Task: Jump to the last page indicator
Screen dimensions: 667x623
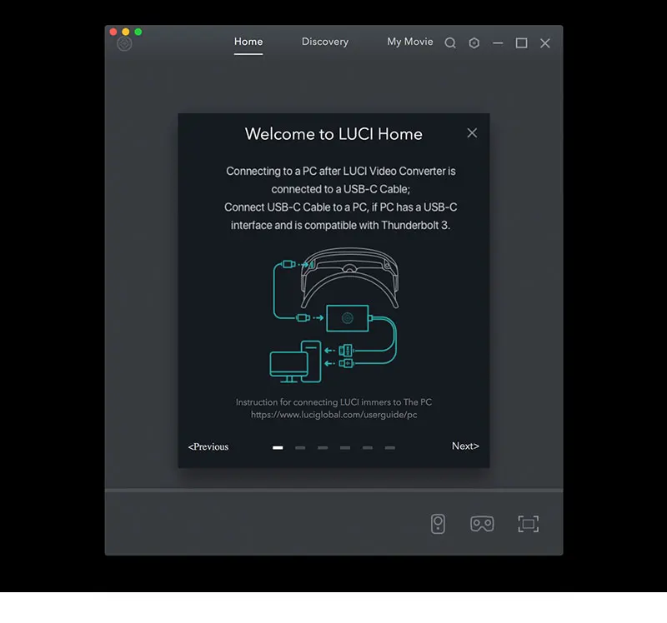Action: [390, 447]
